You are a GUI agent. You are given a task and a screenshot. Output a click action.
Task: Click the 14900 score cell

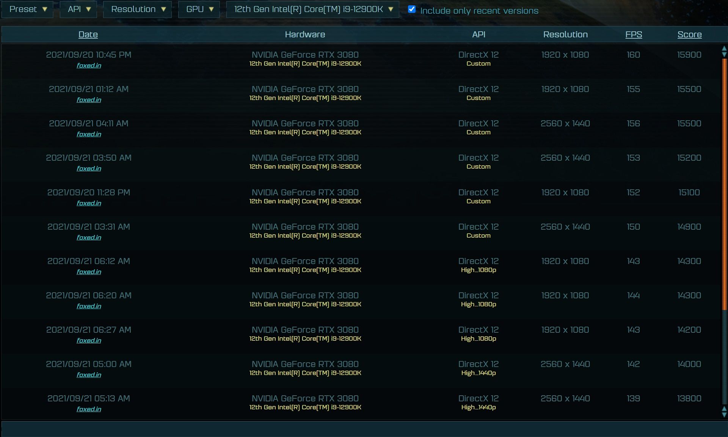[689, 227]
